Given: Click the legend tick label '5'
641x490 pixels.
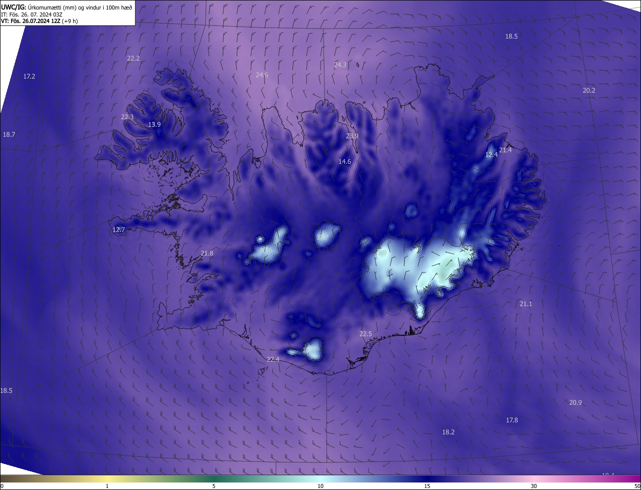Looking at the screenshot, I should point(214,486).
